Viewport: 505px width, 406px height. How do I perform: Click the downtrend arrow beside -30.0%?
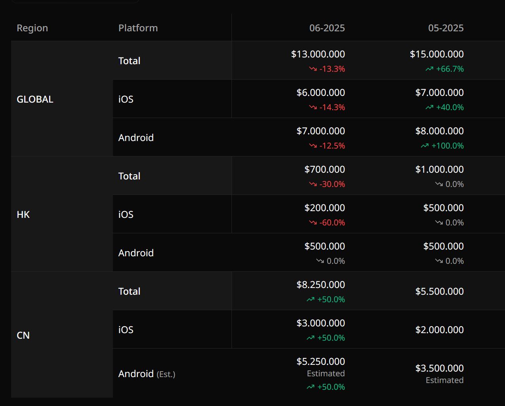[x=313, y=184]
